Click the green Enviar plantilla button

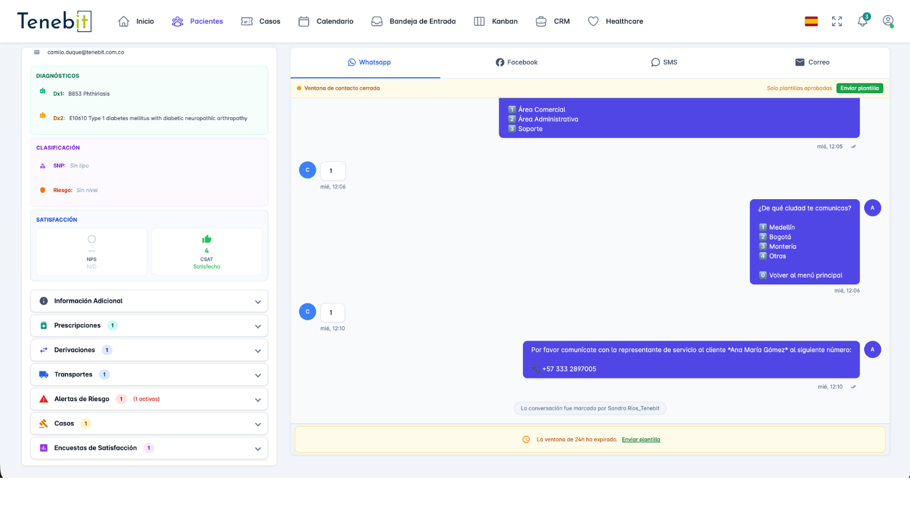tap(860, 88)
